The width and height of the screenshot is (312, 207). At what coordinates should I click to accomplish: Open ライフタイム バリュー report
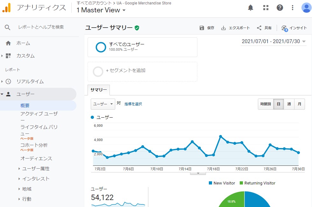(x=39, y=130)
